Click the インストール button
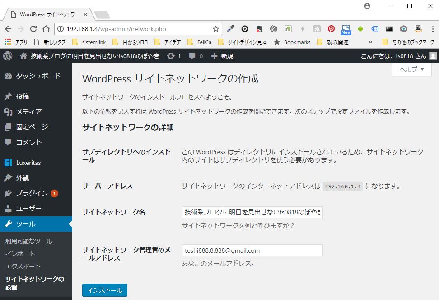 [x=105, y=290]
